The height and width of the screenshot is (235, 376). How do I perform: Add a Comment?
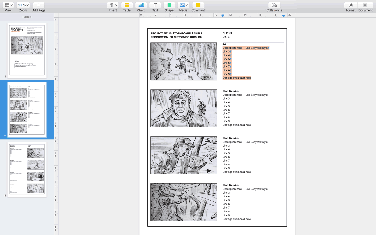(x=198, y=5)
